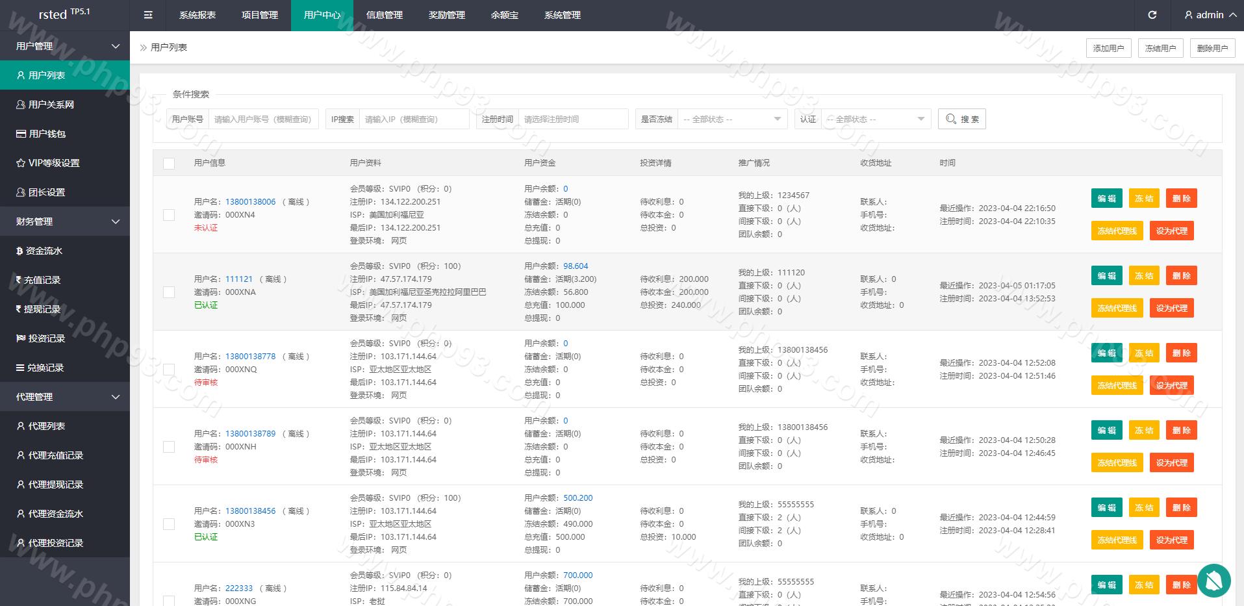Check the row checkbox for user 13800138006
Screen dimensions: 1244x606
pos(169,215)
